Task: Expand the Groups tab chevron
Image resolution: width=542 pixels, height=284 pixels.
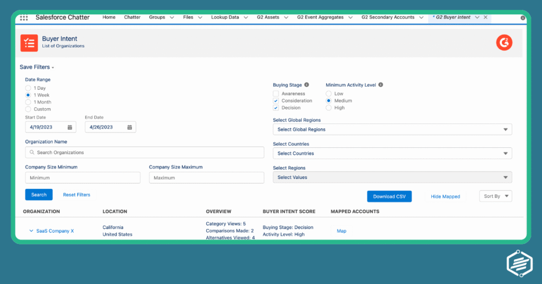Action: (x=172, y=17)
